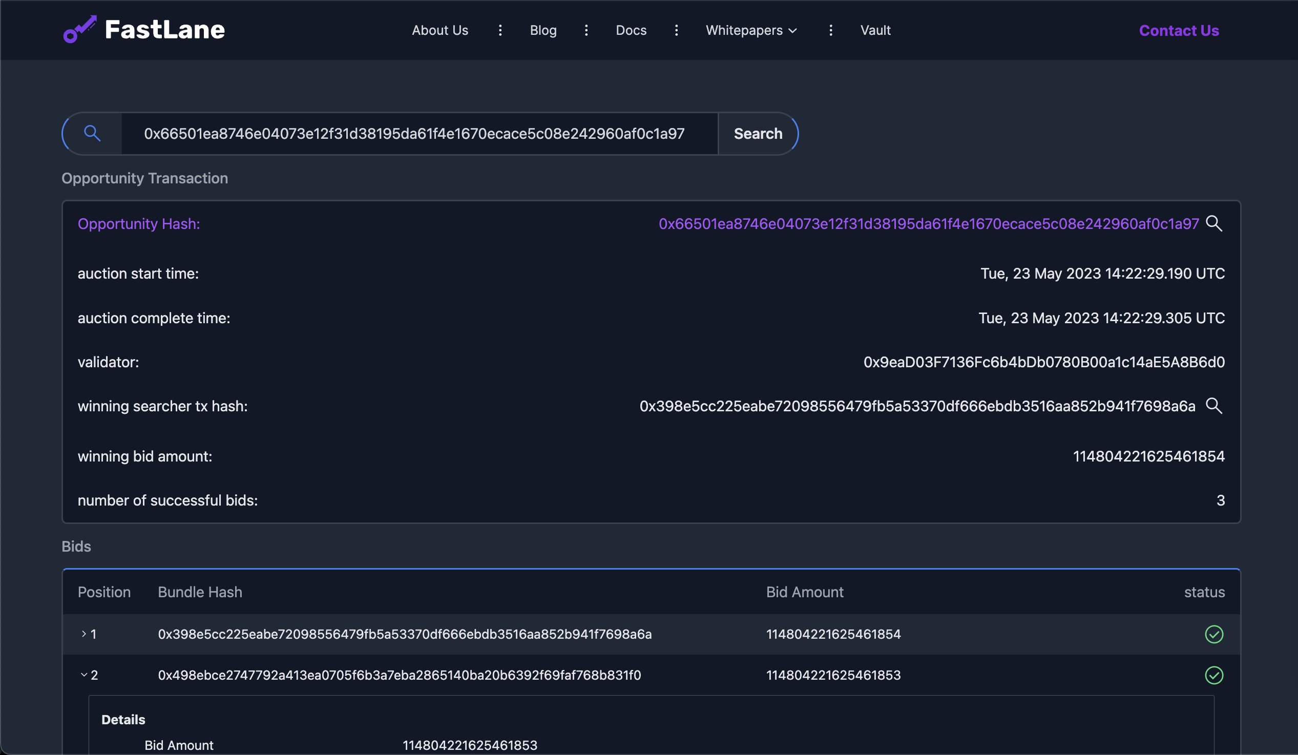Click three-dot separator after About Us
Screen dimensions: 1298x755
coord(500,30)
